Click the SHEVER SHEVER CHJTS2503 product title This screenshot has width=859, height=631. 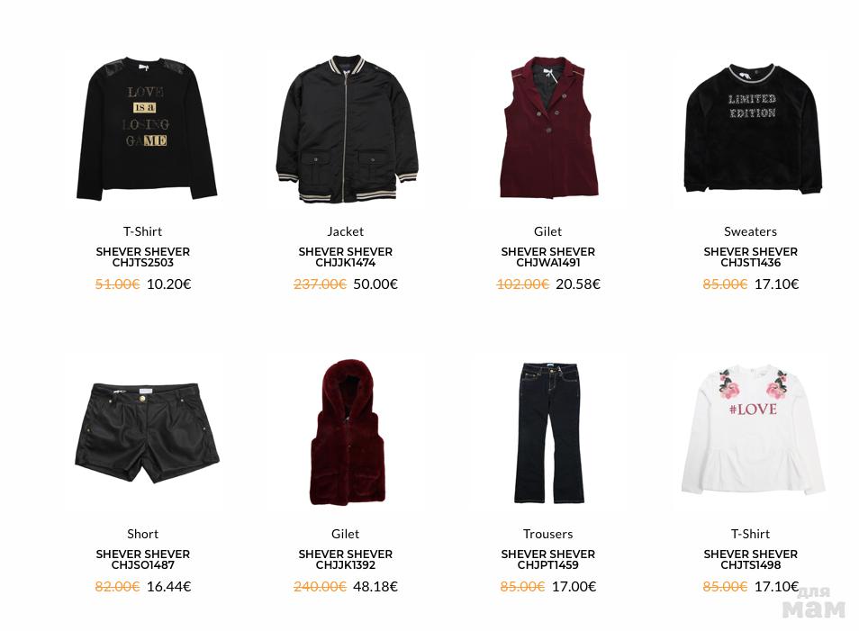point(143,257)
